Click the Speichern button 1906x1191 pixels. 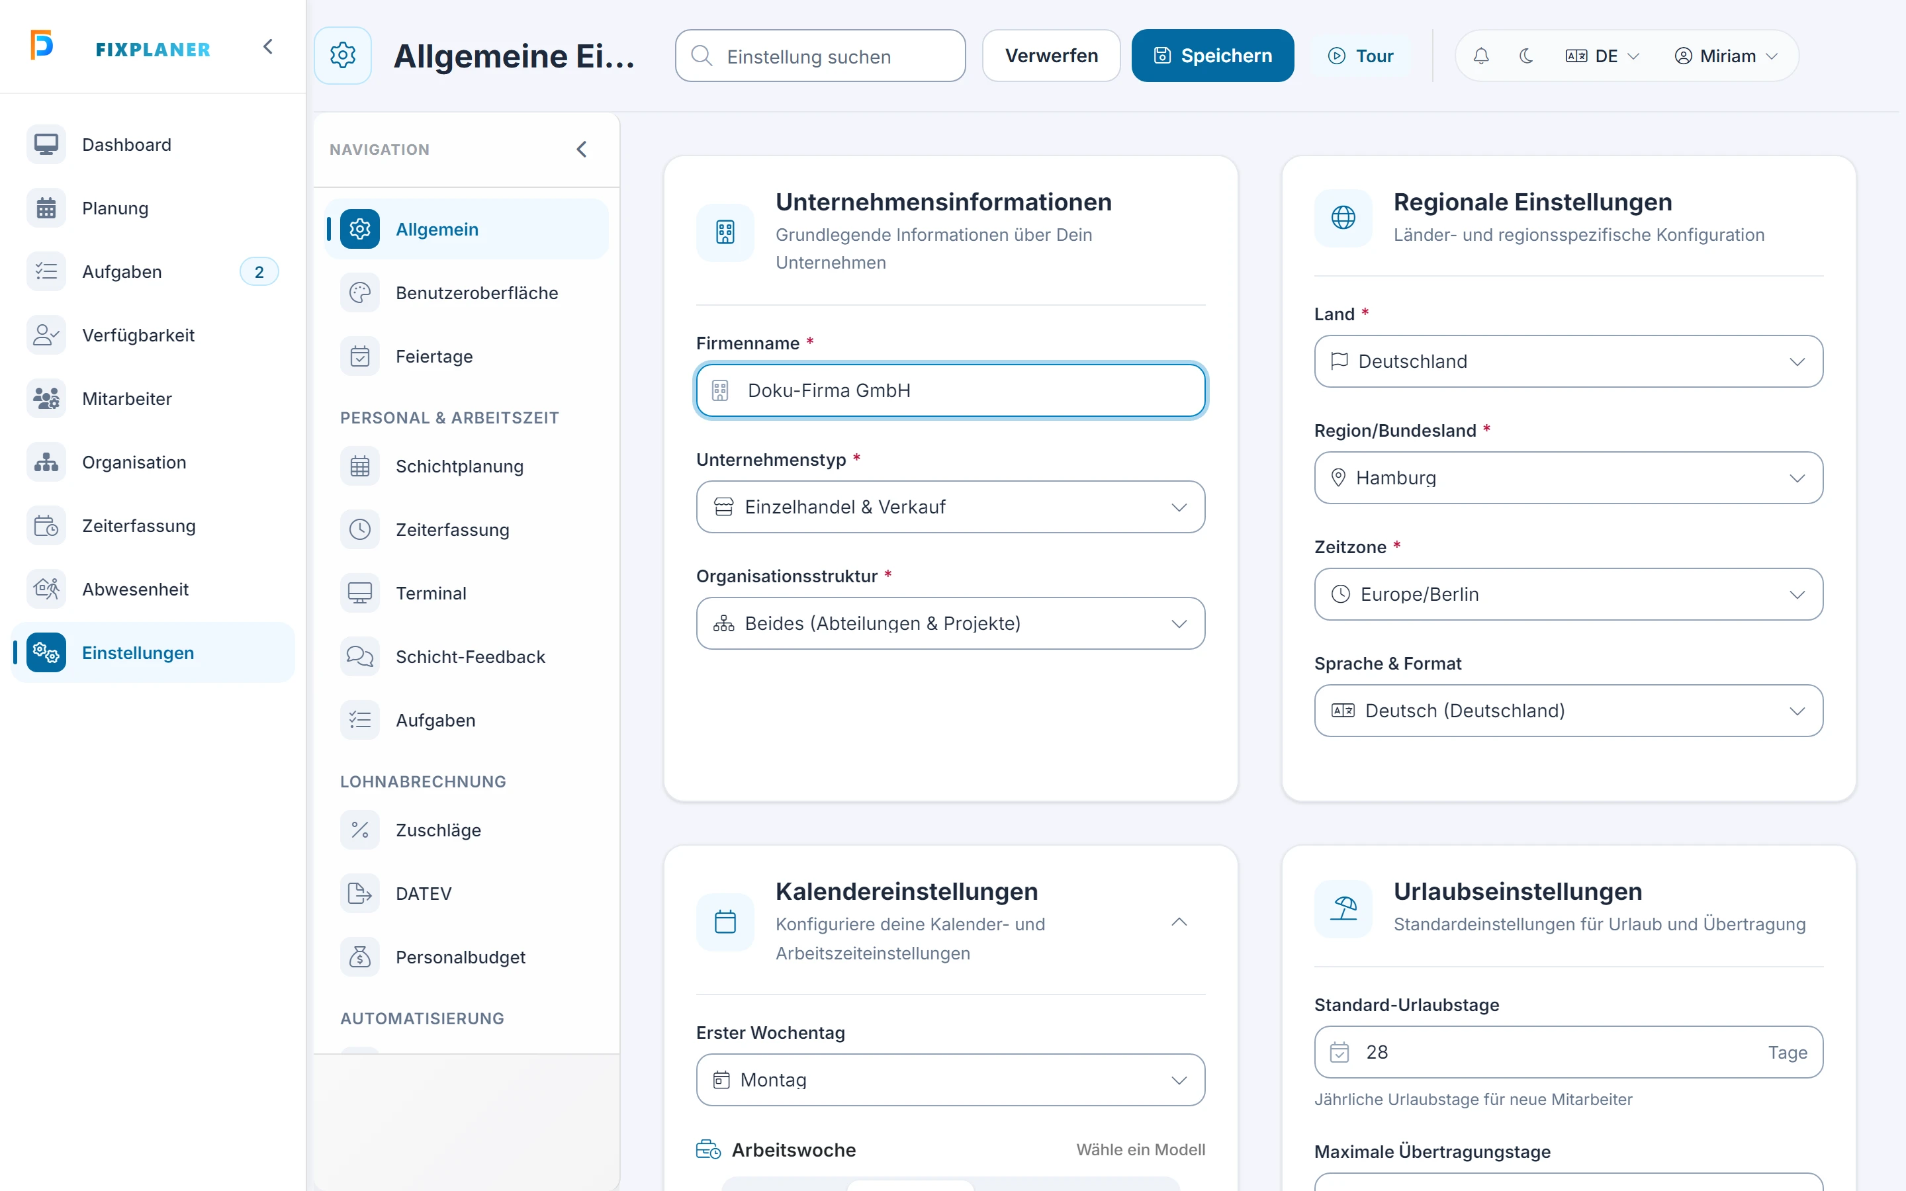1212,56
